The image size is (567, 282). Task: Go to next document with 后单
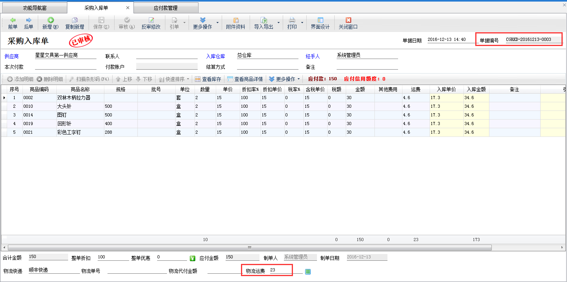click(28, 23)
